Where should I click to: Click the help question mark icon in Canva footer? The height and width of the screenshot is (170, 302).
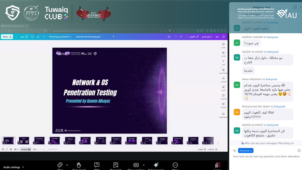[x=3, y=149]
